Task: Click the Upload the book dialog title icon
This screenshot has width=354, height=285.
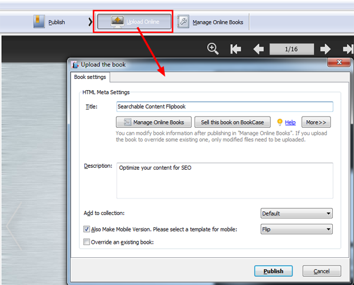Action: click(x=75, y=65)
